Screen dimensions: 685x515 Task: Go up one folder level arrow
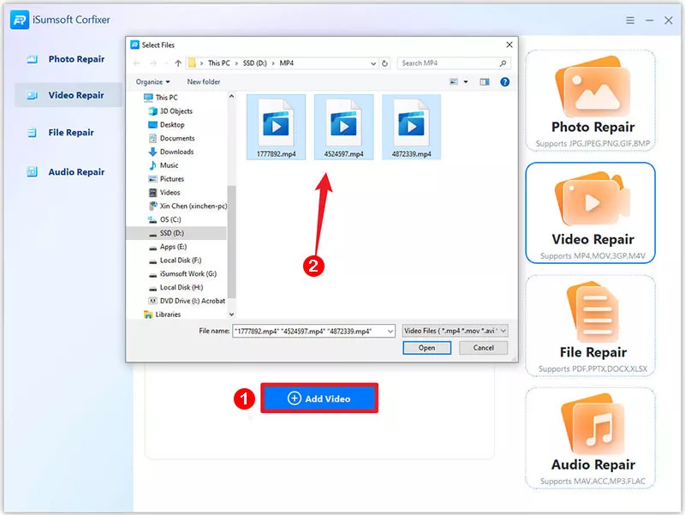[178, 63]
